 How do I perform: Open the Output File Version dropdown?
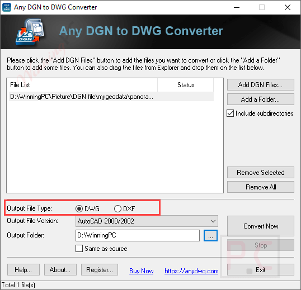[x=147, y=221]
